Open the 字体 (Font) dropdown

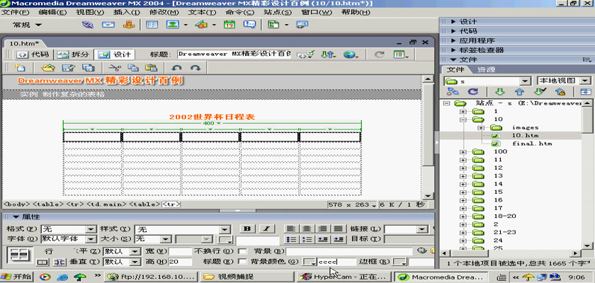click(91, 239)
